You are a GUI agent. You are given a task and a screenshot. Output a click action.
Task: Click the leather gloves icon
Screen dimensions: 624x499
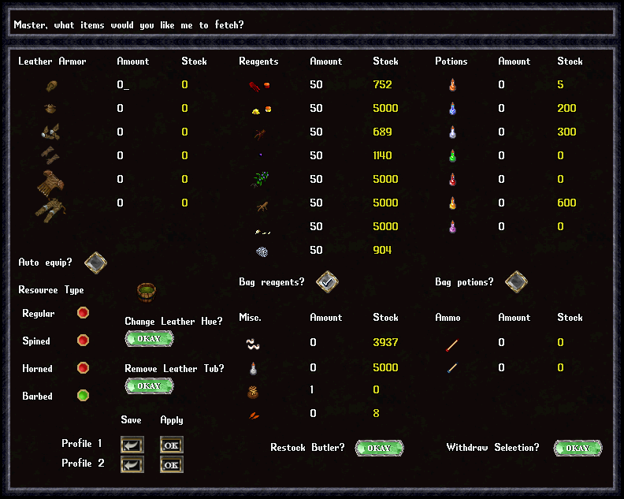pos(50,155)
